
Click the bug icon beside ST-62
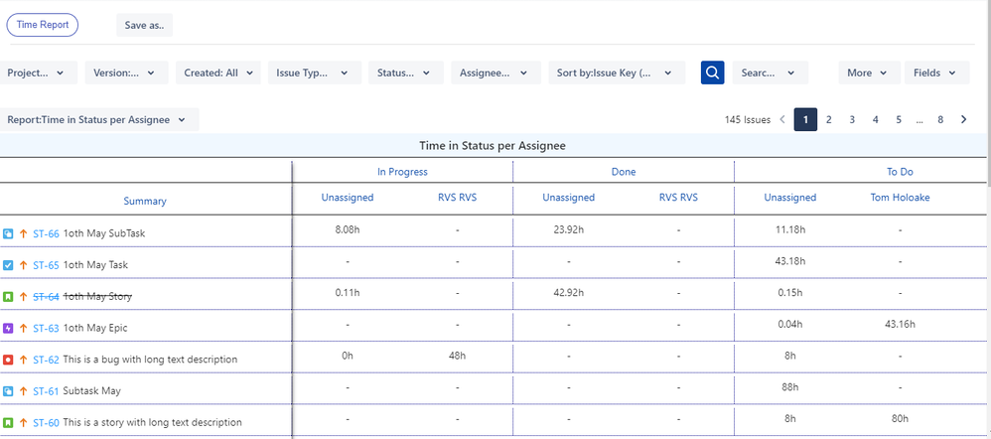[8, 360]
